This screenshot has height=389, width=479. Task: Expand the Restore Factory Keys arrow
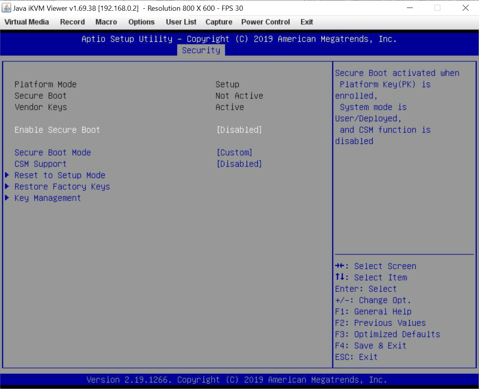7,186
